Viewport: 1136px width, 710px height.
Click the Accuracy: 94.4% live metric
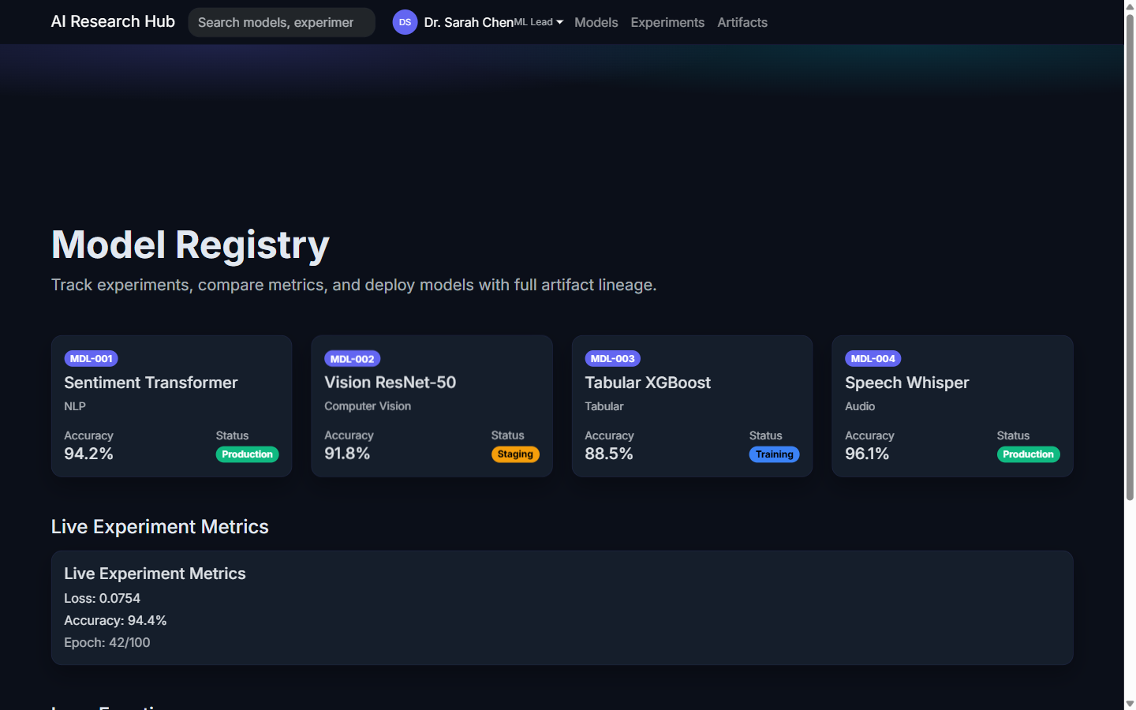point(115,621)
